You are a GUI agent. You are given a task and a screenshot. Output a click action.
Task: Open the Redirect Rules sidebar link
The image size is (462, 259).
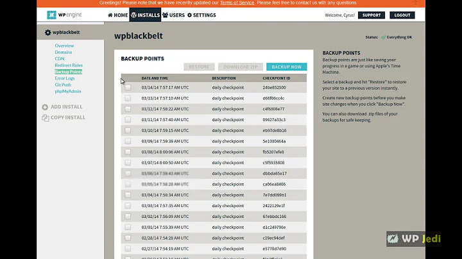(69, 65)
